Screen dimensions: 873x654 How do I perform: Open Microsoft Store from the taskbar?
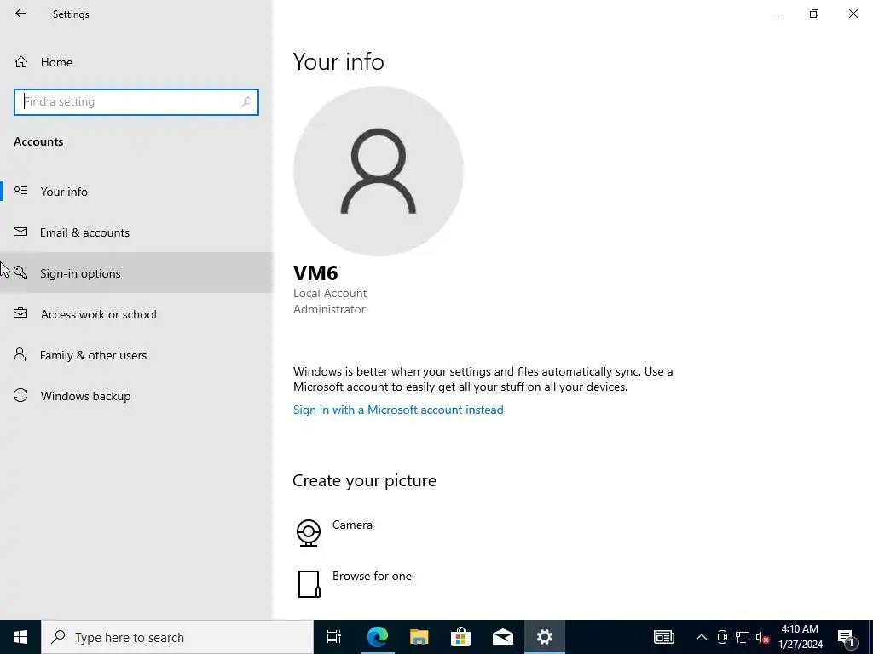pyautogui.click(x=461, y=637)
